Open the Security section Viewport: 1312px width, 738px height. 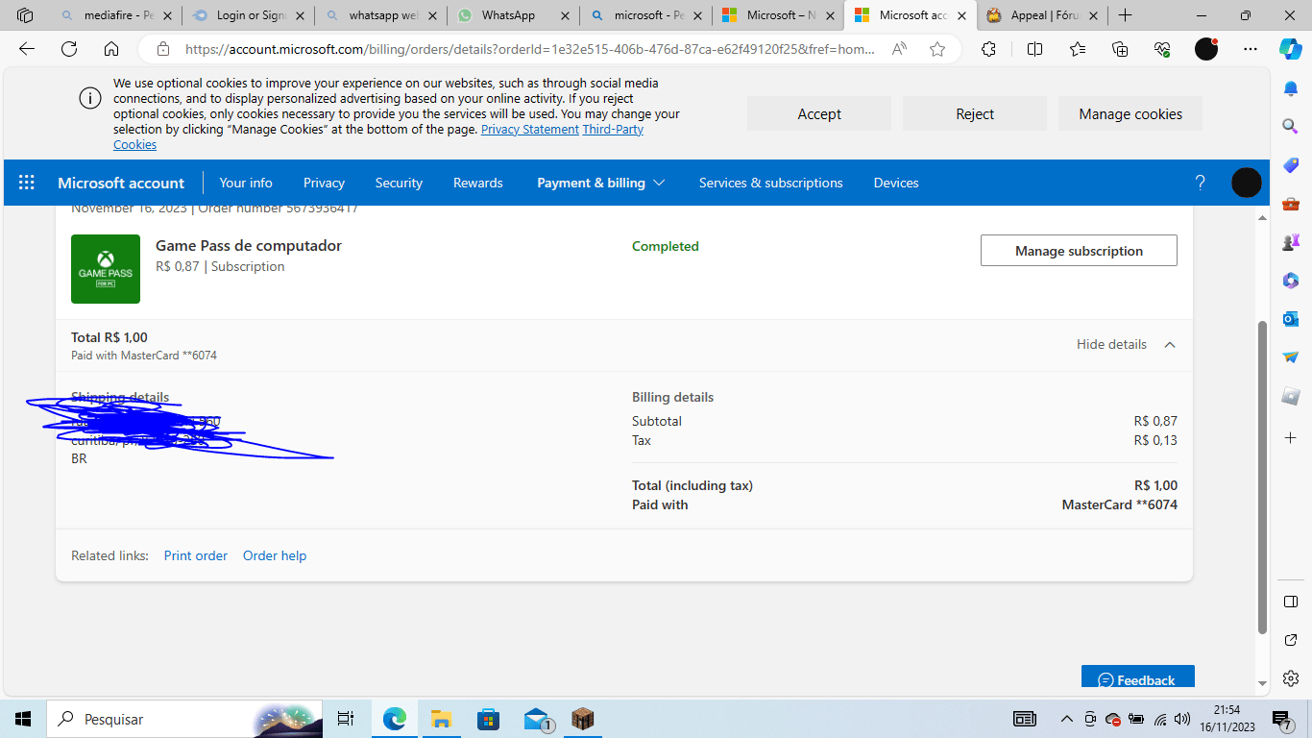pyautogui.click(x=399, y=183)
